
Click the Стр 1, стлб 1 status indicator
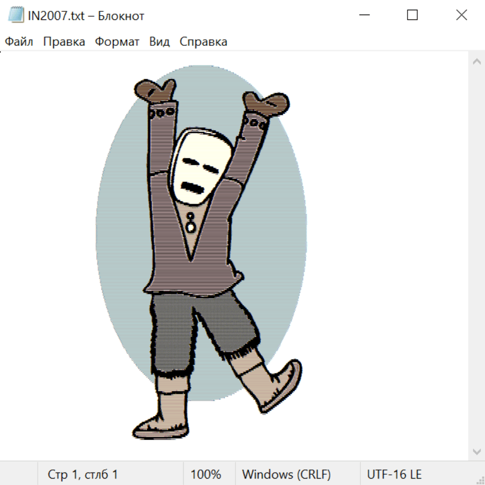[82, 474]
